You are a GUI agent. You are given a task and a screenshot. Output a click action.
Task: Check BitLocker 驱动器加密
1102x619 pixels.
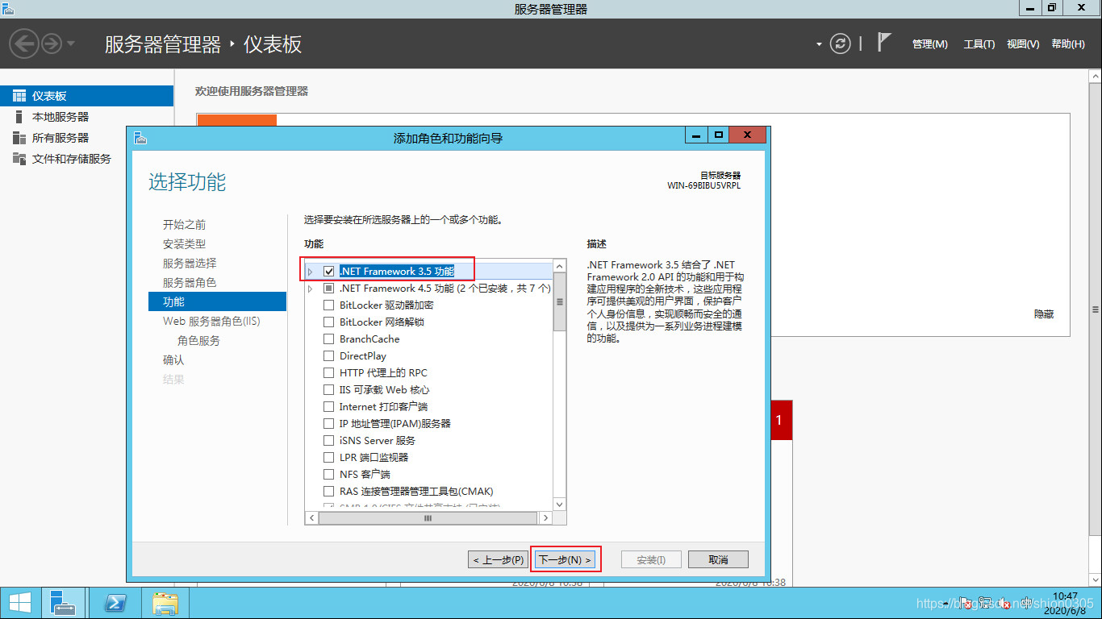click(x=328, y=305)
